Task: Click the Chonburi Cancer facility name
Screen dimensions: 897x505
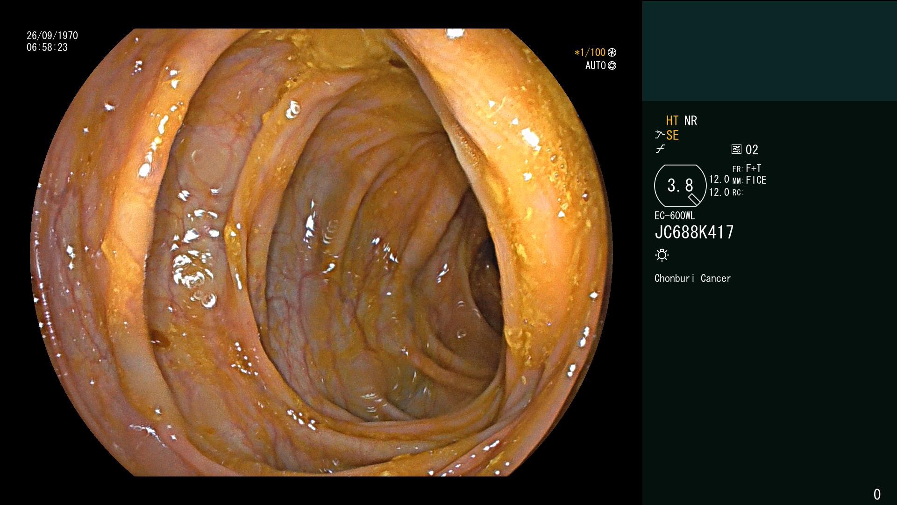Action: pyautogui.click(x=693, y=278)
